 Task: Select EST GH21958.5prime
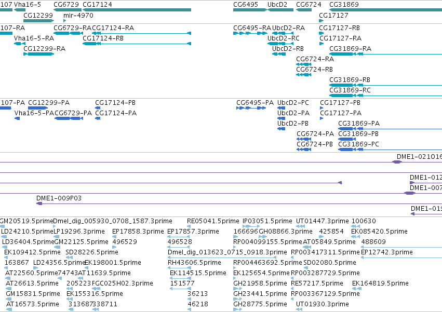tap(238, 289)
